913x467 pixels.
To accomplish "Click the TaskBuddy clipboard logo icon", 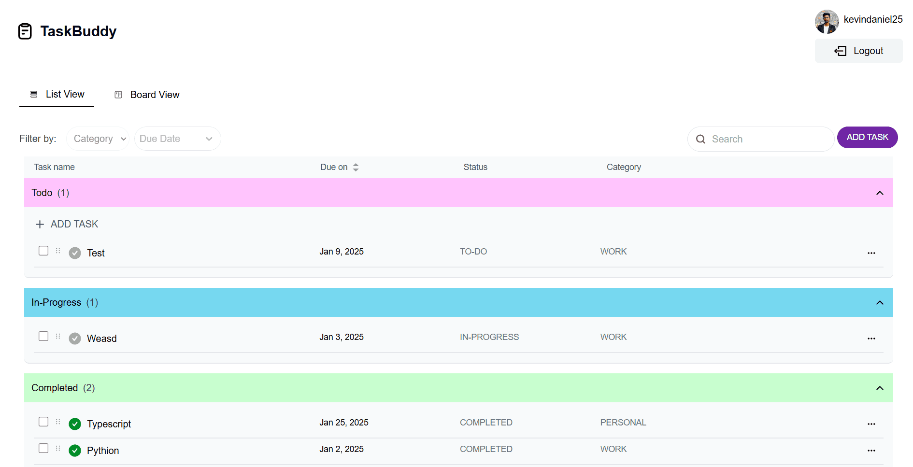I will (x=25, y=31).
